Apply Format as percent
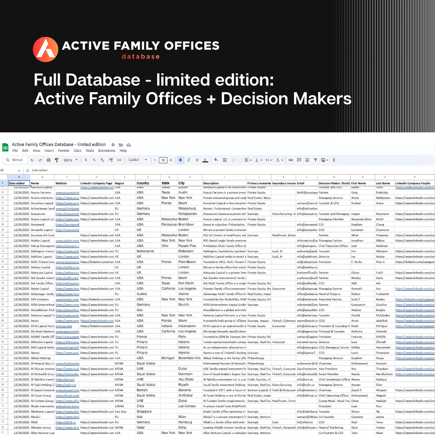Screen dimensions: 435x435 pyautogui.click(x=94, y=160)
